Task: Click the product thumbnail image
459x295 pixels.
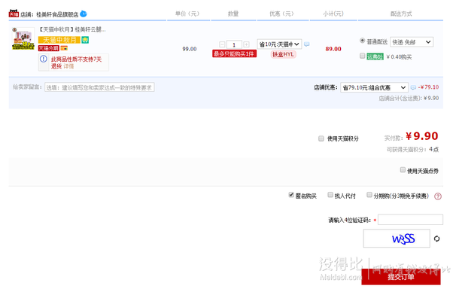Action: (x=23, y=38)
